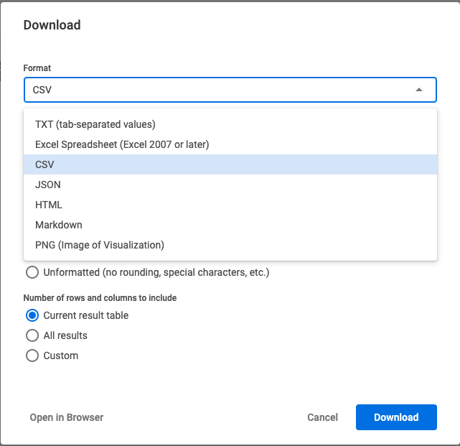460x446 pixels.
Task: Click the blue Download button
Action: pyautogui.click(x=396, y=417)
